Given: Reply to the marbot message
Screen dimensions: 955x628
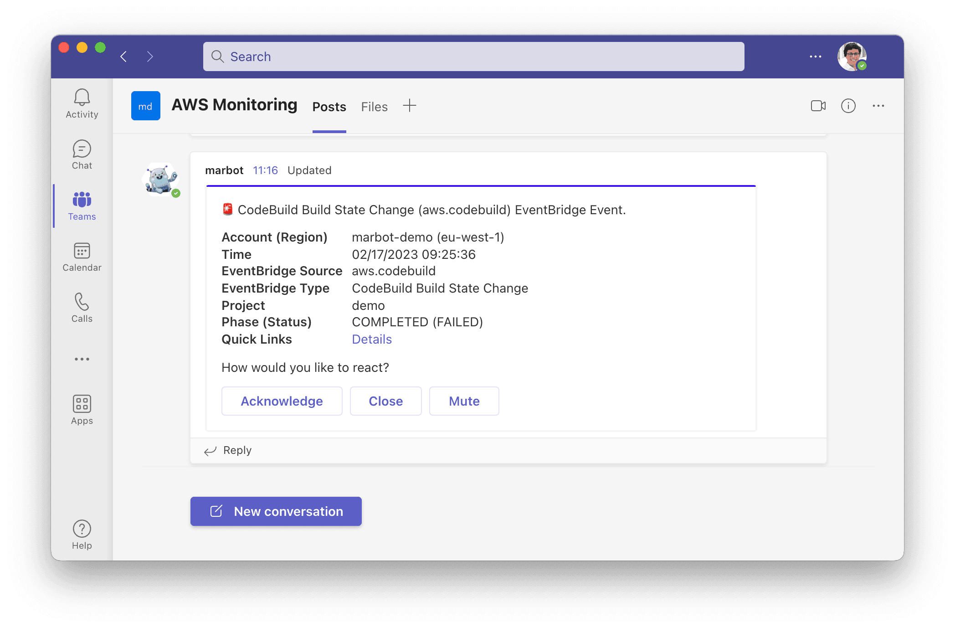Looking at the screenshot, I should pos(228,450).
